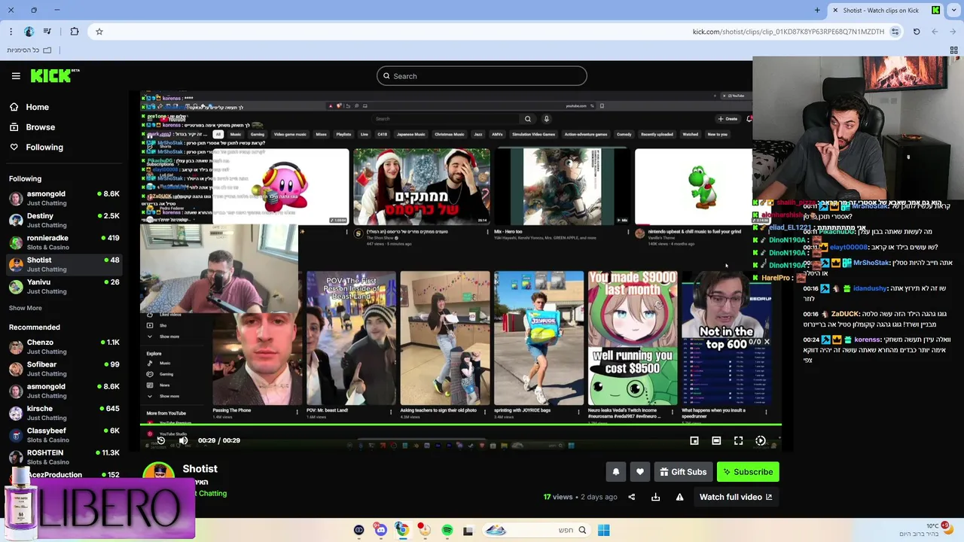Click the green clip progress bar
This screenshot has width=964, height=542.
point(461,425)
